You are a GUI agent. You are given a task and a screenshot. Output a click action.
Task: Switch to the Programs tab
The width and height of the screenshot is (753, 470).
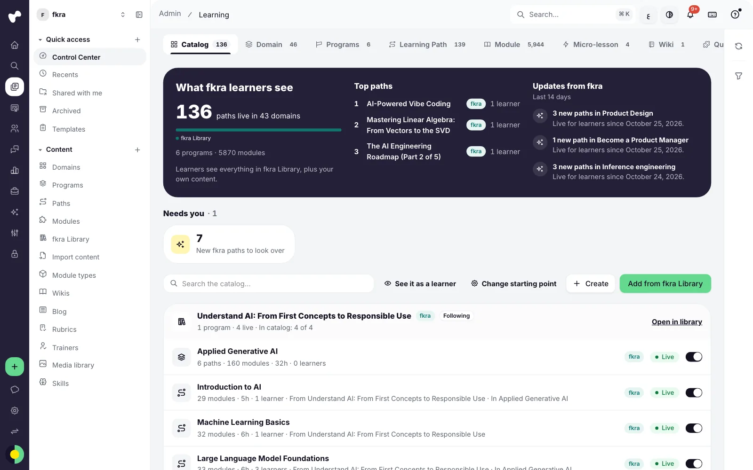coord(343,45)
